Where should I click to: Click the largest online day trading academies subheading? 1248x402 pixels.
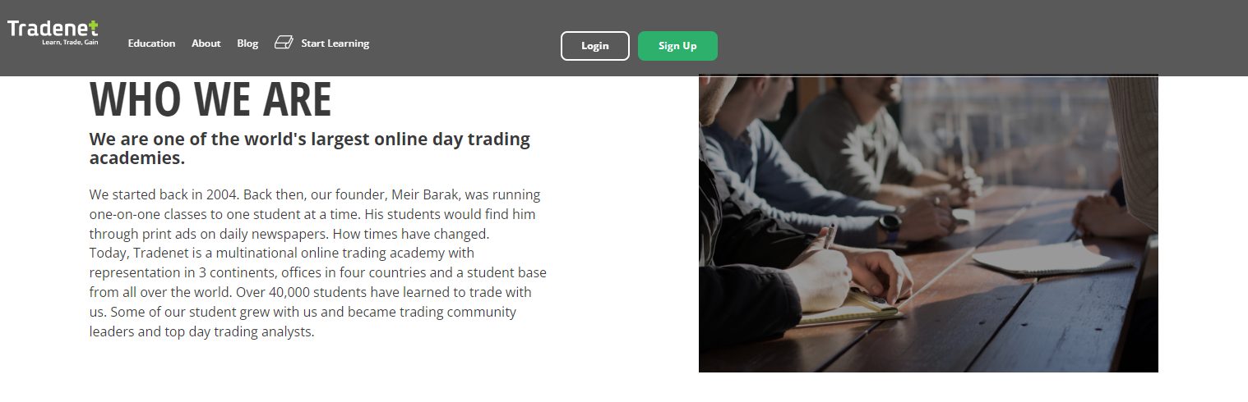(x=310, y=148)
